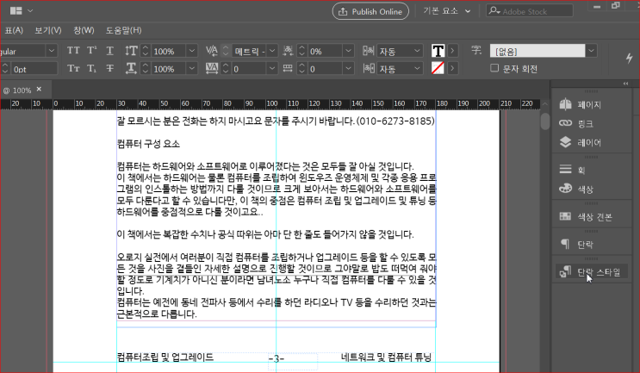Open the 링크 panel
Screen dimensions: 640x373
click(576, 123)
